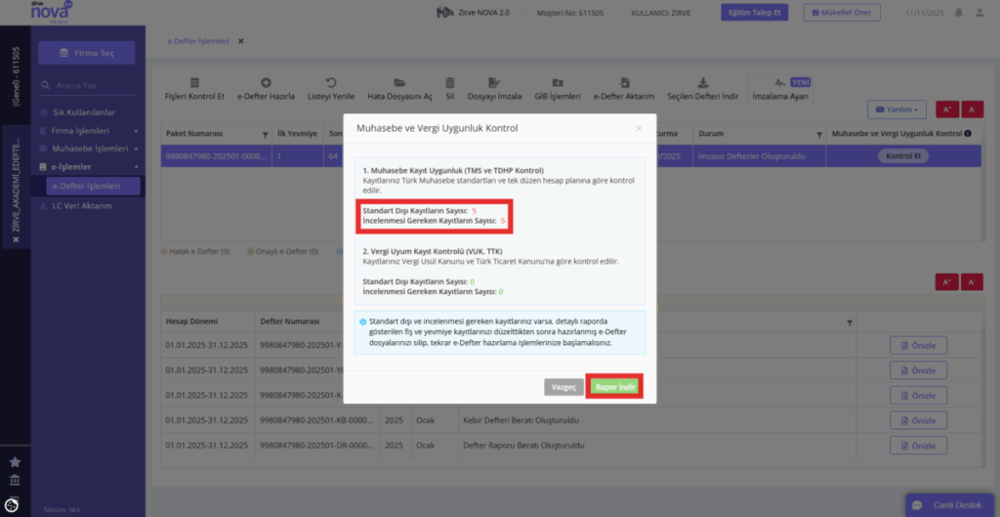Click the Sil trash icon
This screenshot has width=1000, height=517.
(x=449, y=83)
